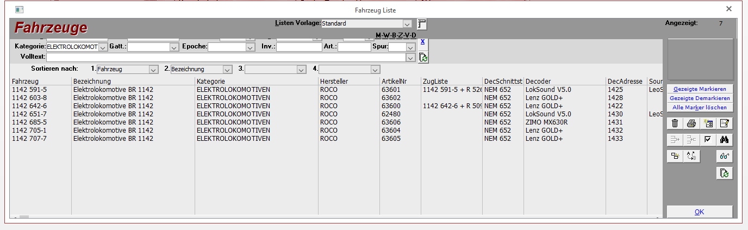Click the printer icon

tap(691, 123)
